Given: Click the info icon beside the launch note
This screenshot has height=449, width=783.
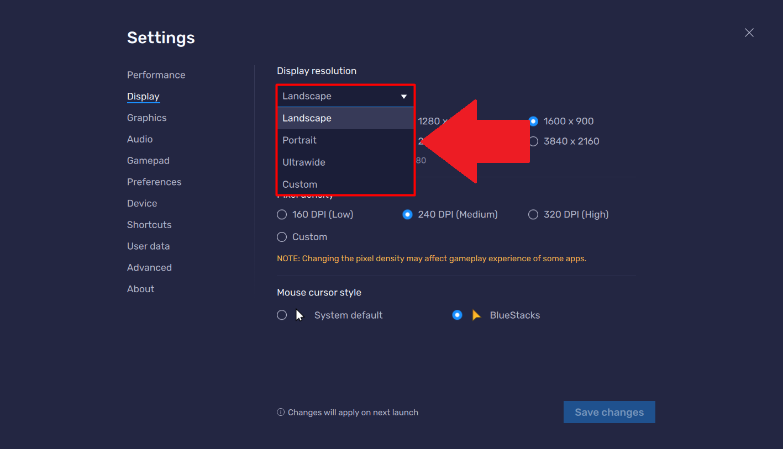Looking at the screenshot, I should click(x=281, y=412).
